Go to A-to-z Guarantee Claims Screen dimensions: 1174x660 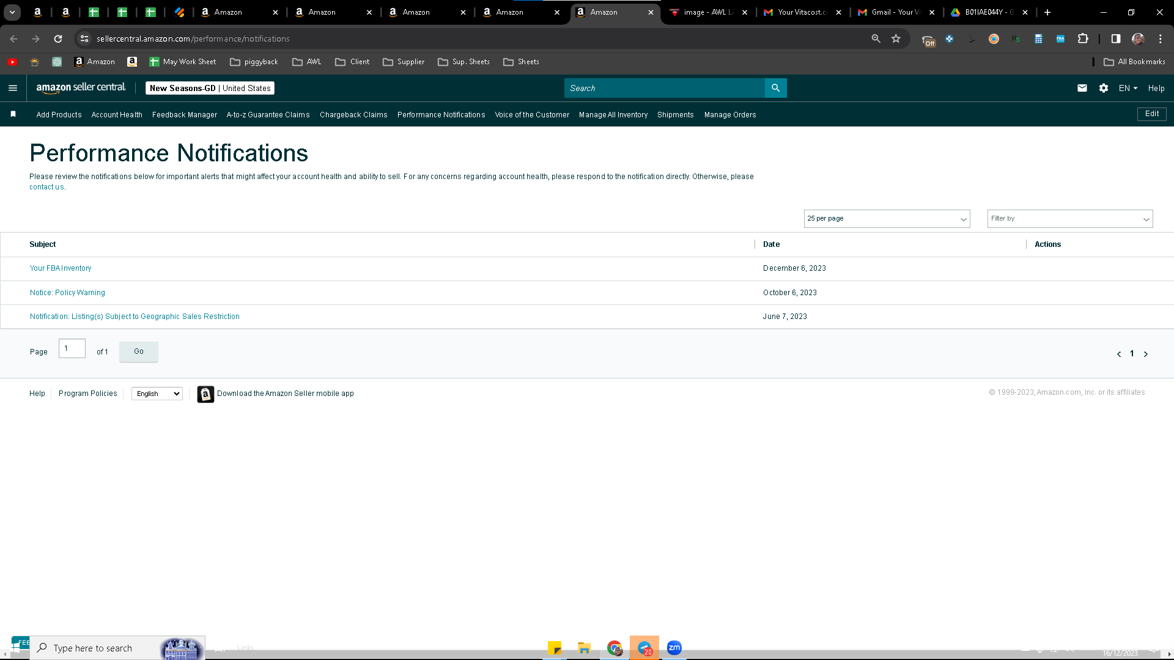[268, 115]
